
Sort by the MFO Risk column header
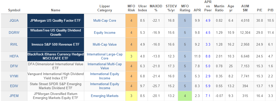pyautogui.click(x=131, y=8)
